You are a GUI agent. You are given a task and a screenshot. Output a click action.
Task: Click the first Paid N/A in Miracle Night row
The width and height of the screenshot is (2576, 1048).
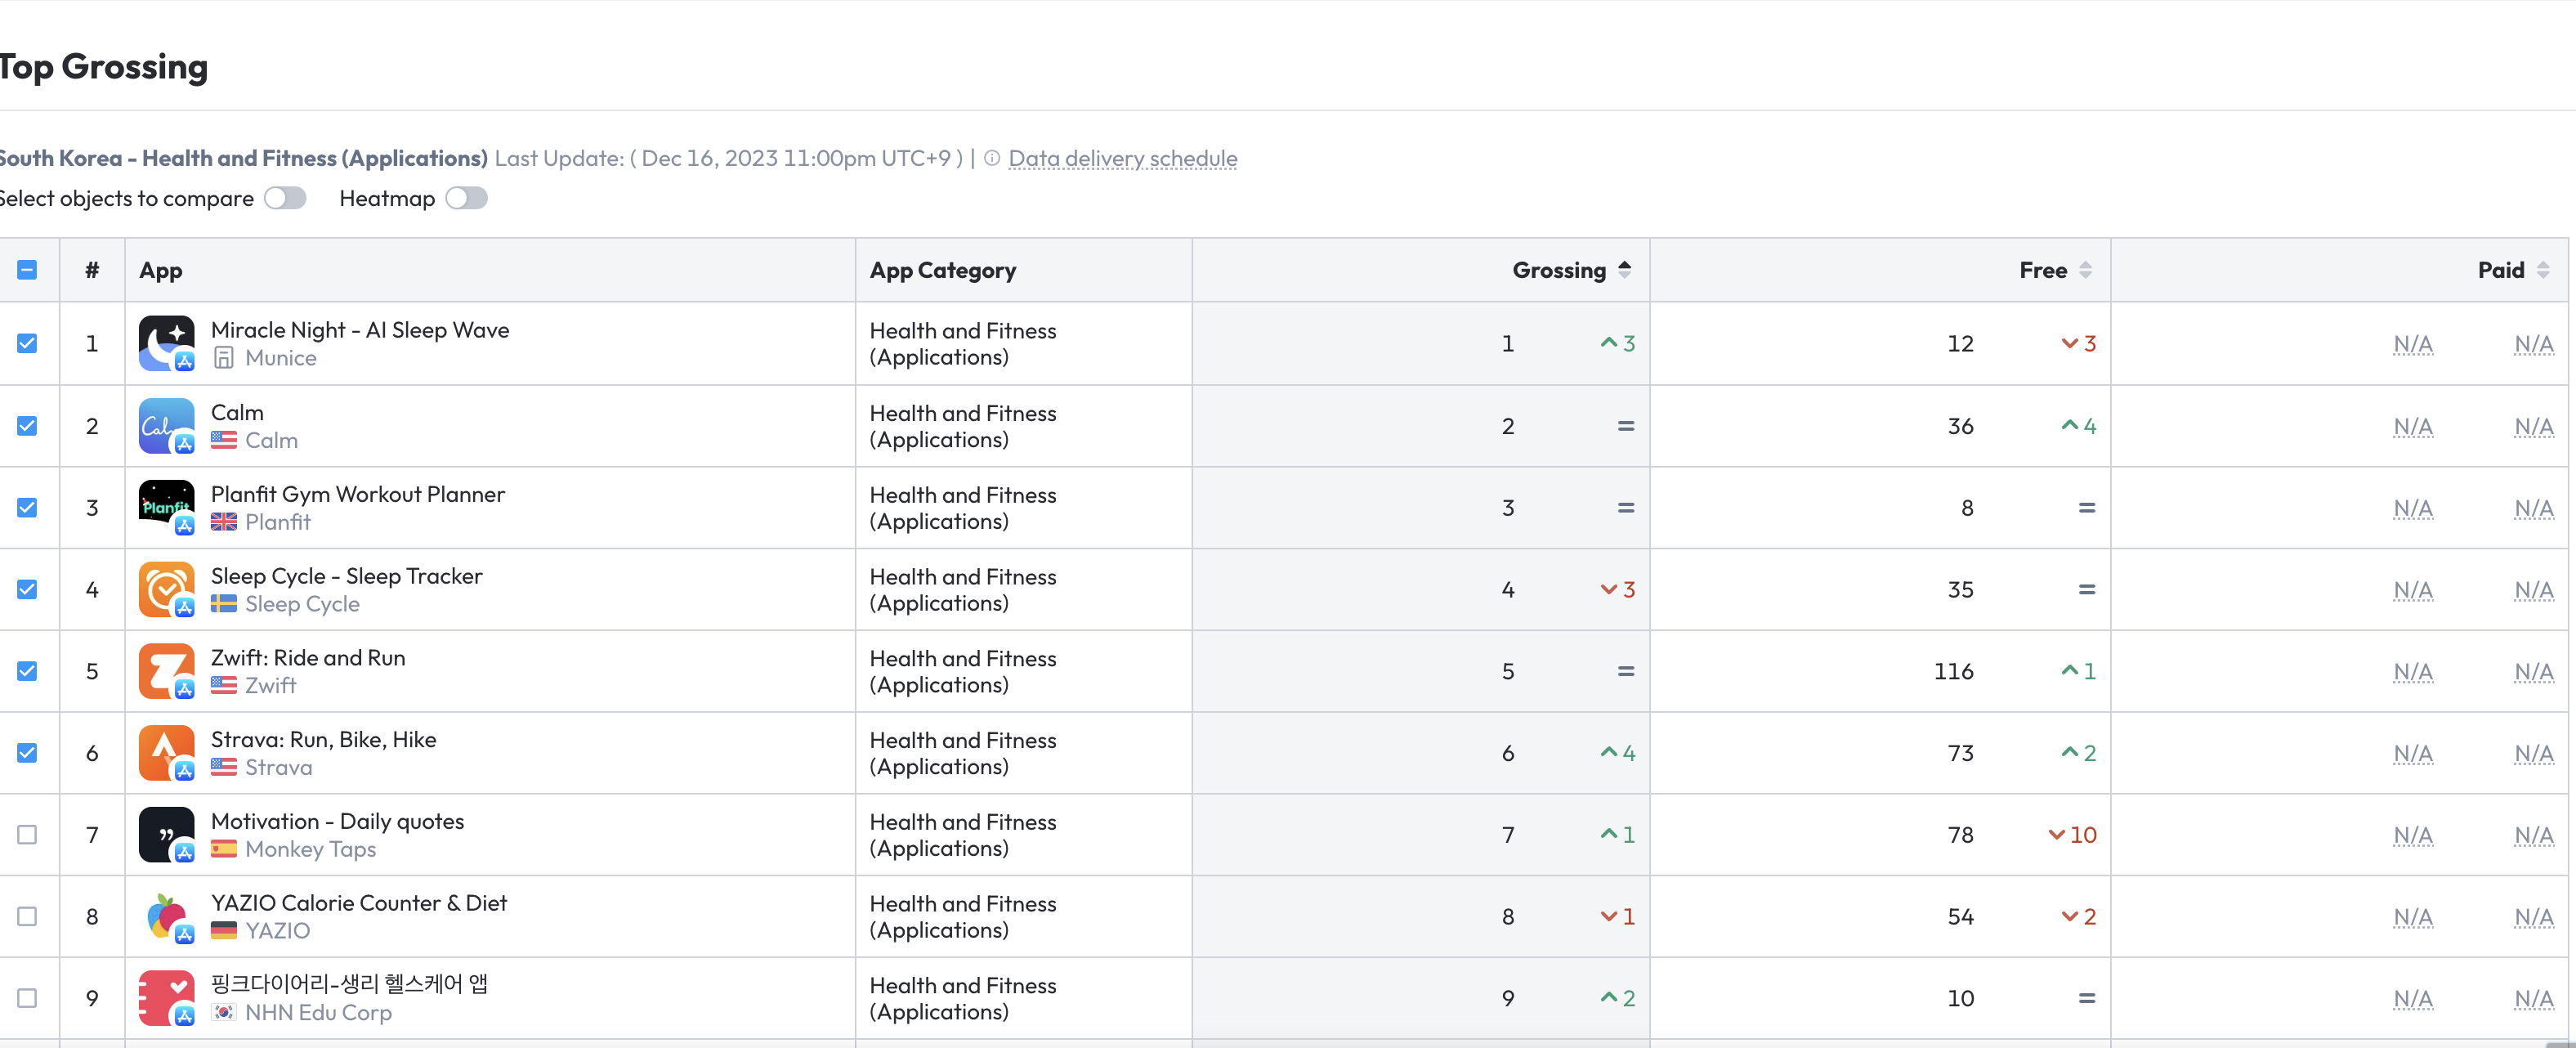pyautogui.click(x=2413, y=344)
